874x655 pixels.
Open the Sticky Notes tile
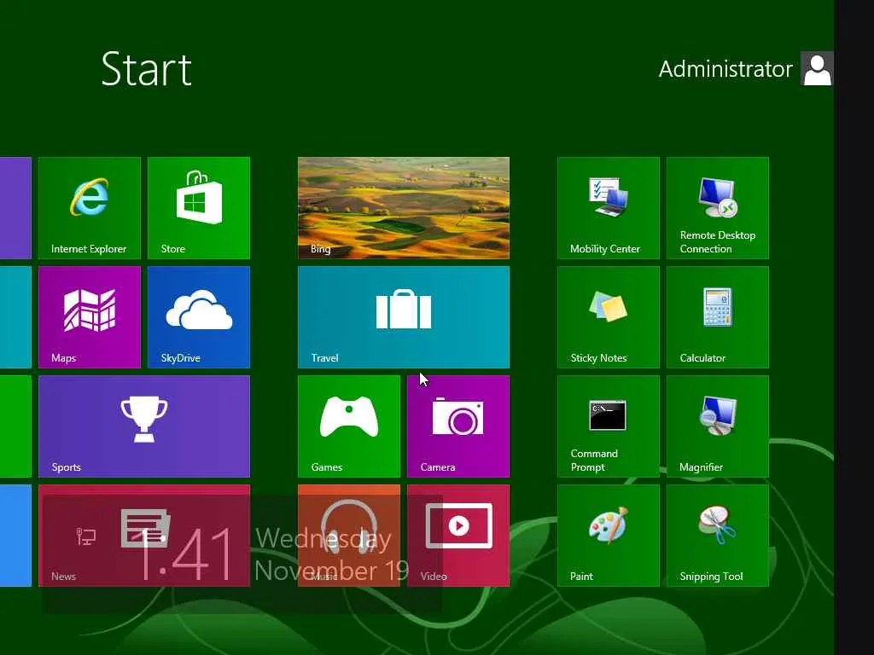coord(608,317)
